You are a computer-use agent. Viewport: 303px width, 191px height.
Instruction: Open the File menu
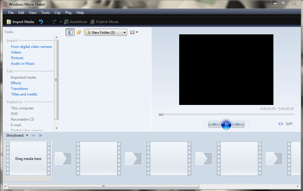[11, 12]
